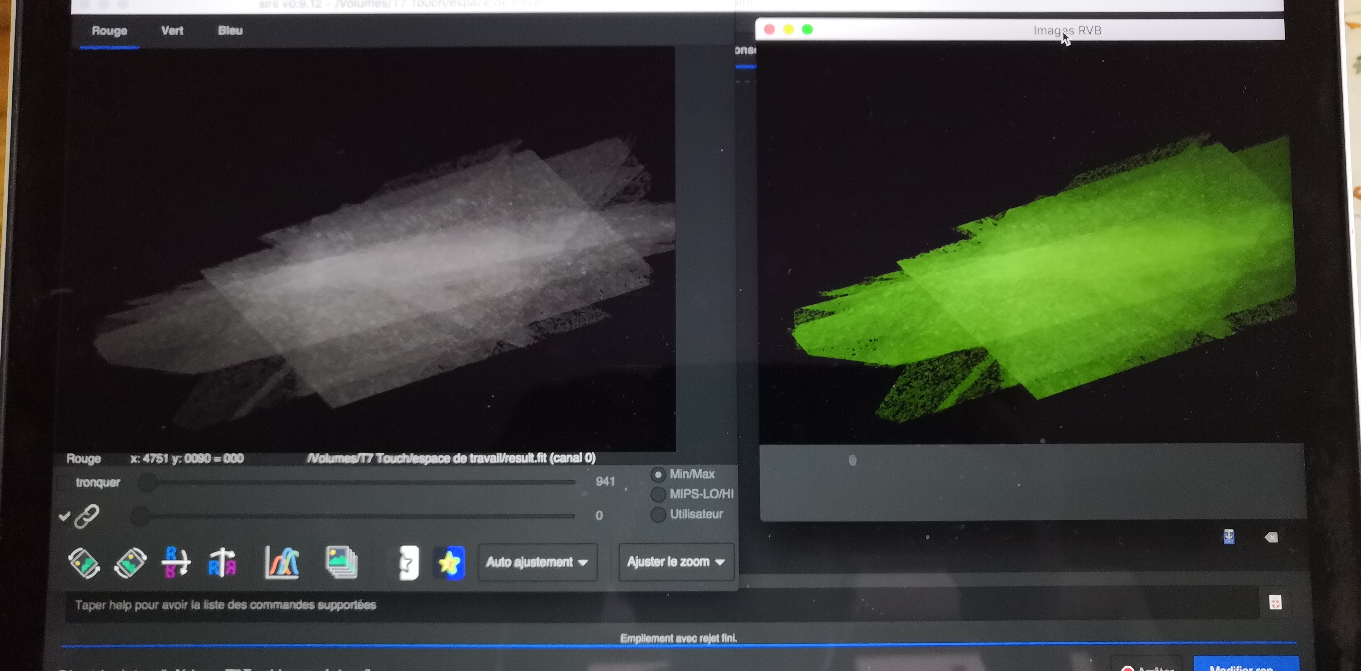Switch to the Vert channel tab
This screenshot has width=1361, height=671.
pos(172,31)
